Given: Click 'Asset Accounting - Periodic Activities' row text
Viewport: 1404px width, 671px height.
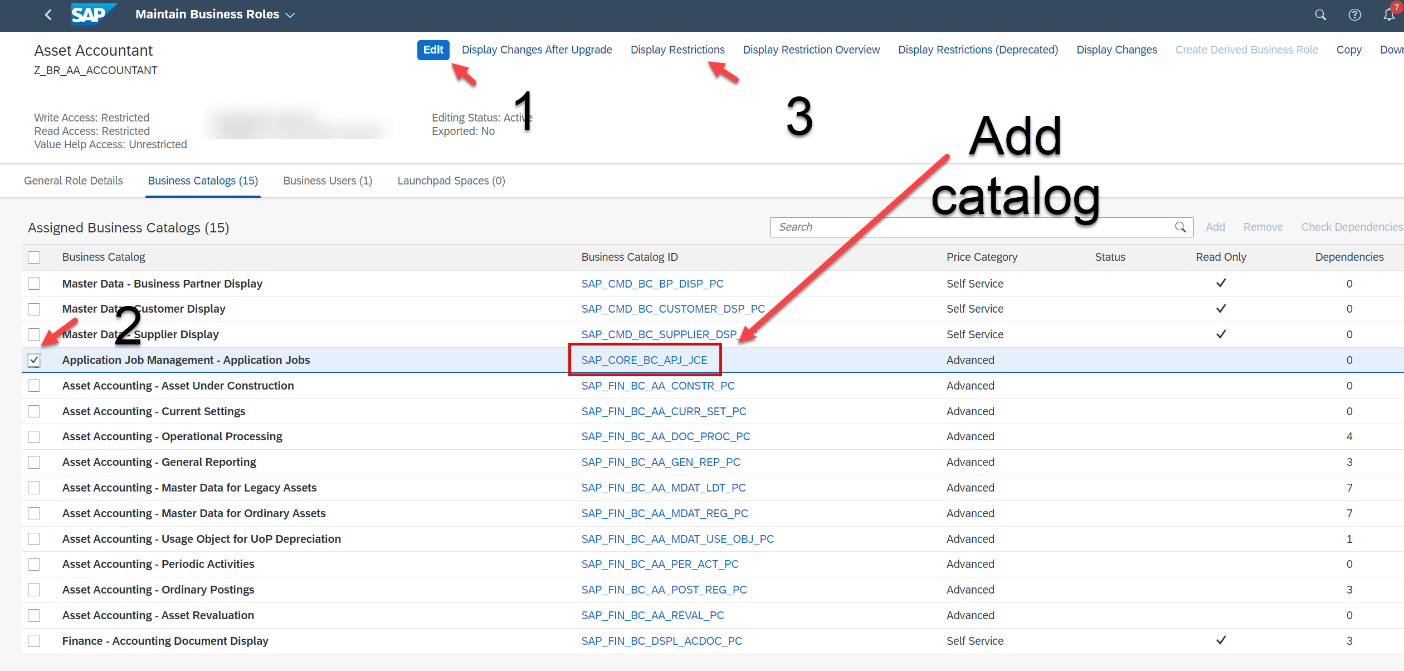Looking at the screenshot, I should pyautogui.click(x=158, y=564).
